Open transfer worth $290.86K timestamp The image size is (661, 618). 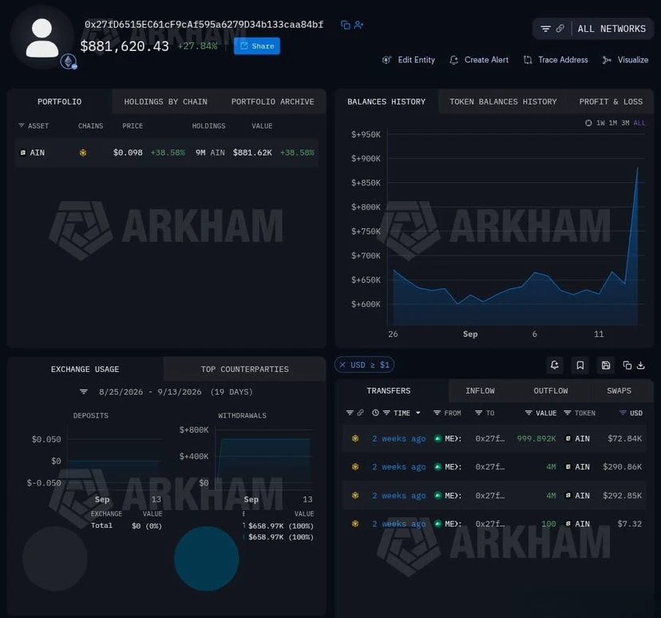click(x=399, y=466)
